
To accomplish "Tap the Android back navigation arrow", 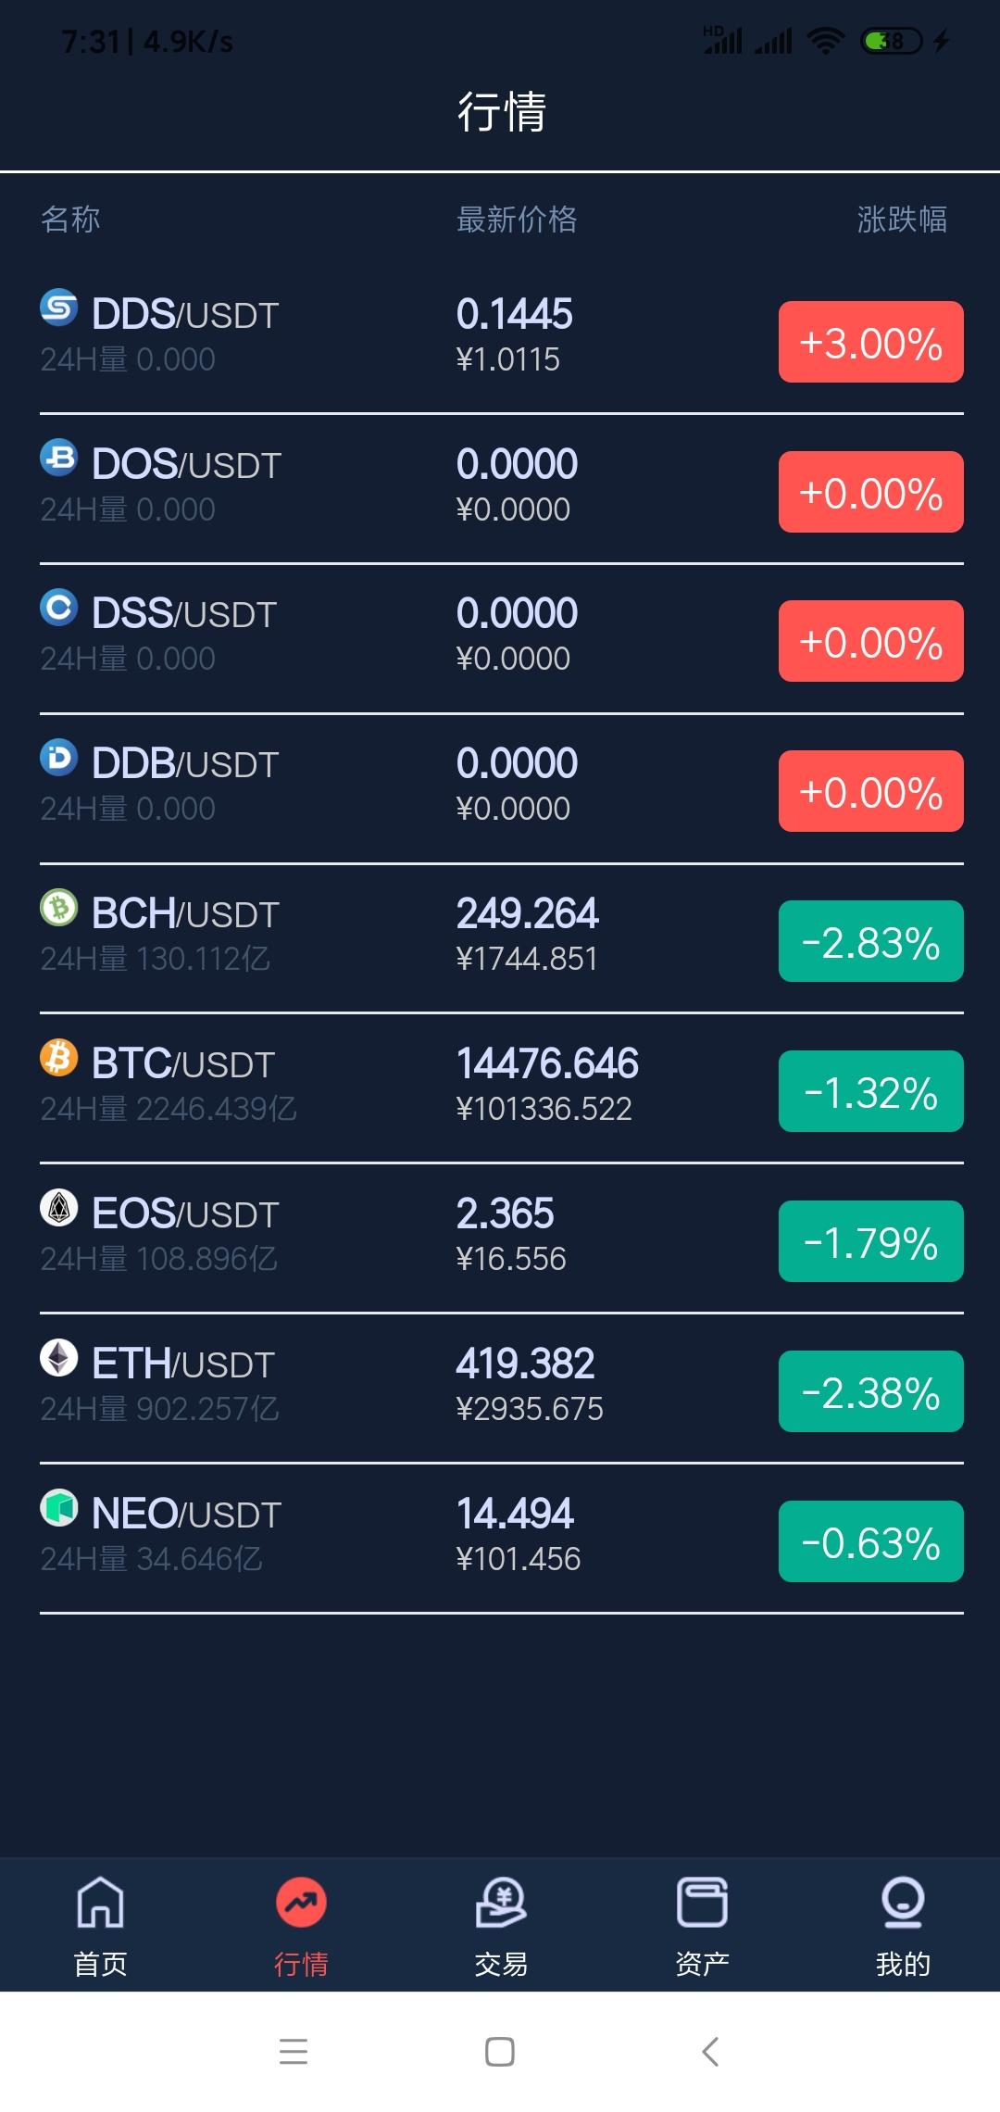I will [710, 2052].
